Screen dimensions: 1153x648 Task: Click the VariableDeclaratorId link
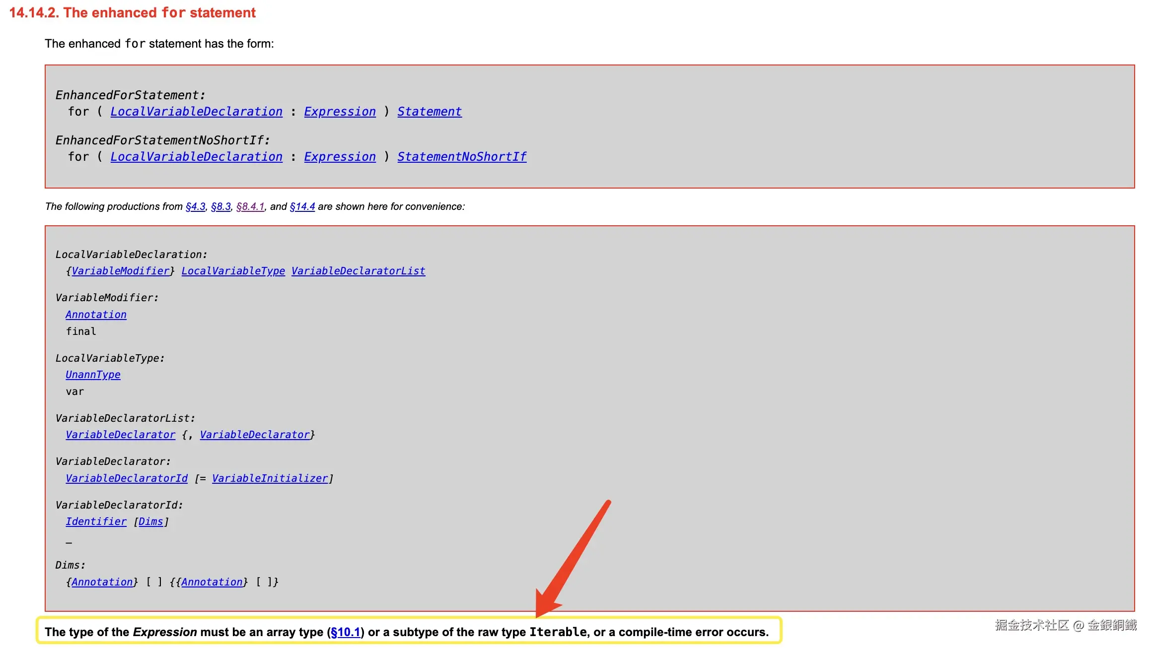(127, 478)
